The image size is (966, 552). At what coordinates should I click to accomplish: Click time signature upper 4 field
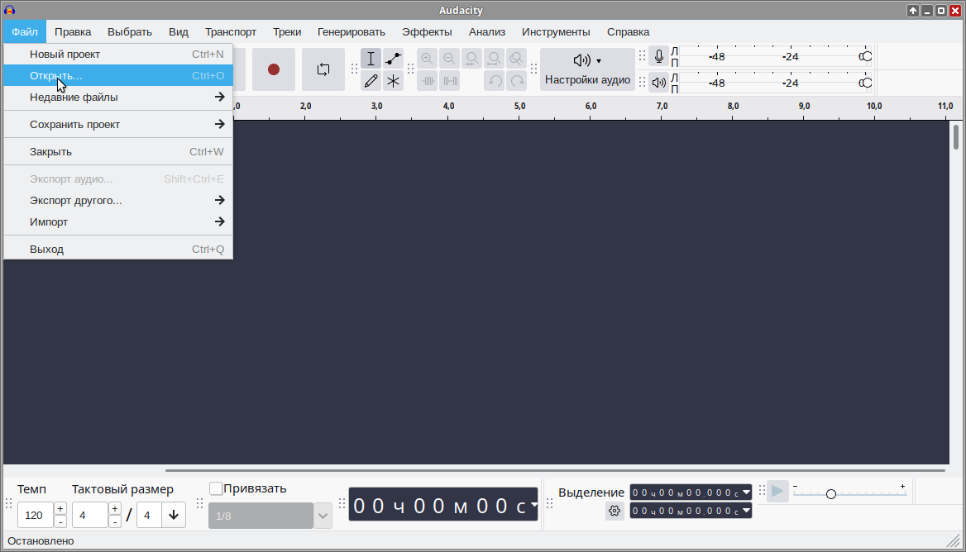(90, 515)
